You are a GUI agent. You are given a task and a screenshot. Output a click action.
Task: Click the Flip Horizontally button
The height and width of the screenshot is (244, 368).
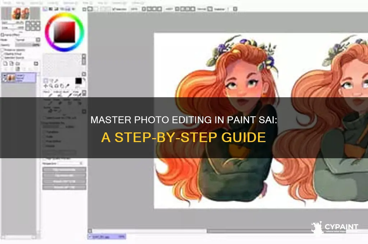(64, 170)
